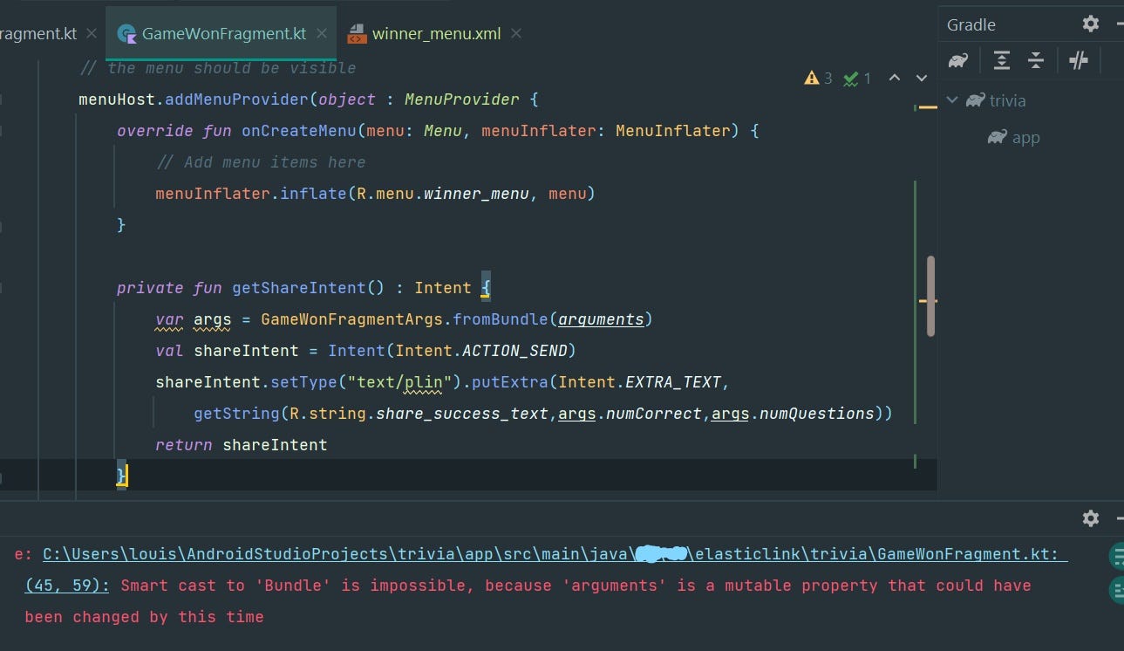Collapse the trivia project node

coord(952,99)
